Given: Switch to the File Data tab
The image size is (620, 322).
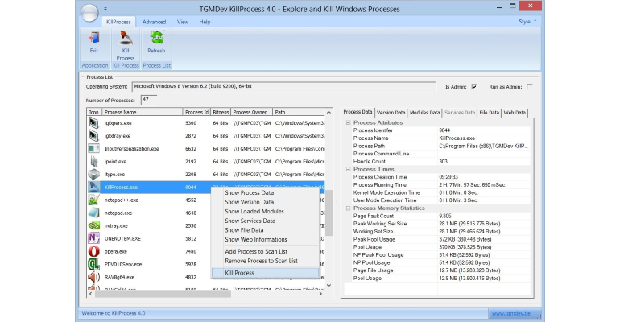Looking at the screenshot, I should point(489,113).
